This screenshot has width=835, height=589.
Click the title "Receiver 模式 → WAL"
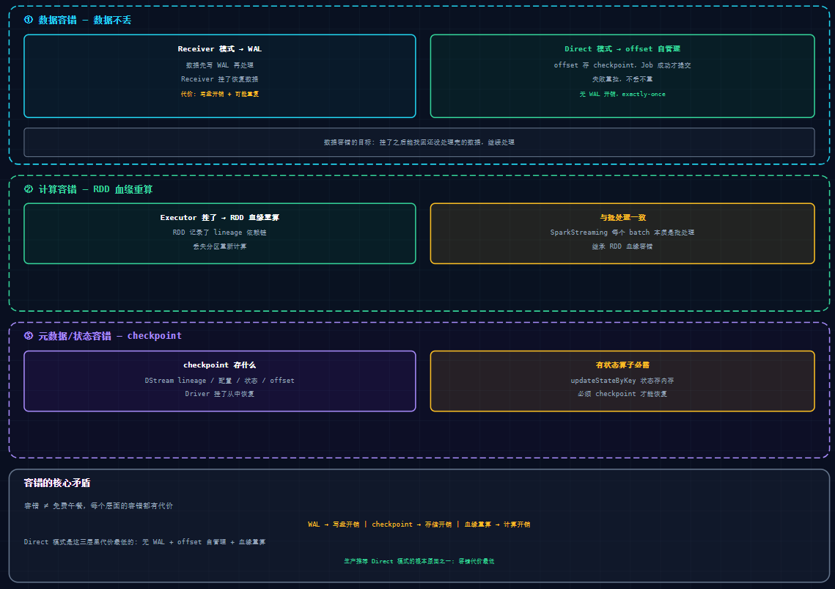219,49
